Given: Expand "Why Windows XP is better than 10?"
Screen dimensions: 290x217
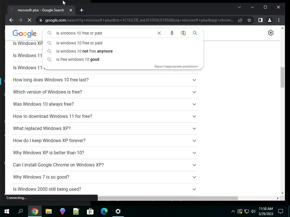Looking at the screenshot, I should [105, 153].
